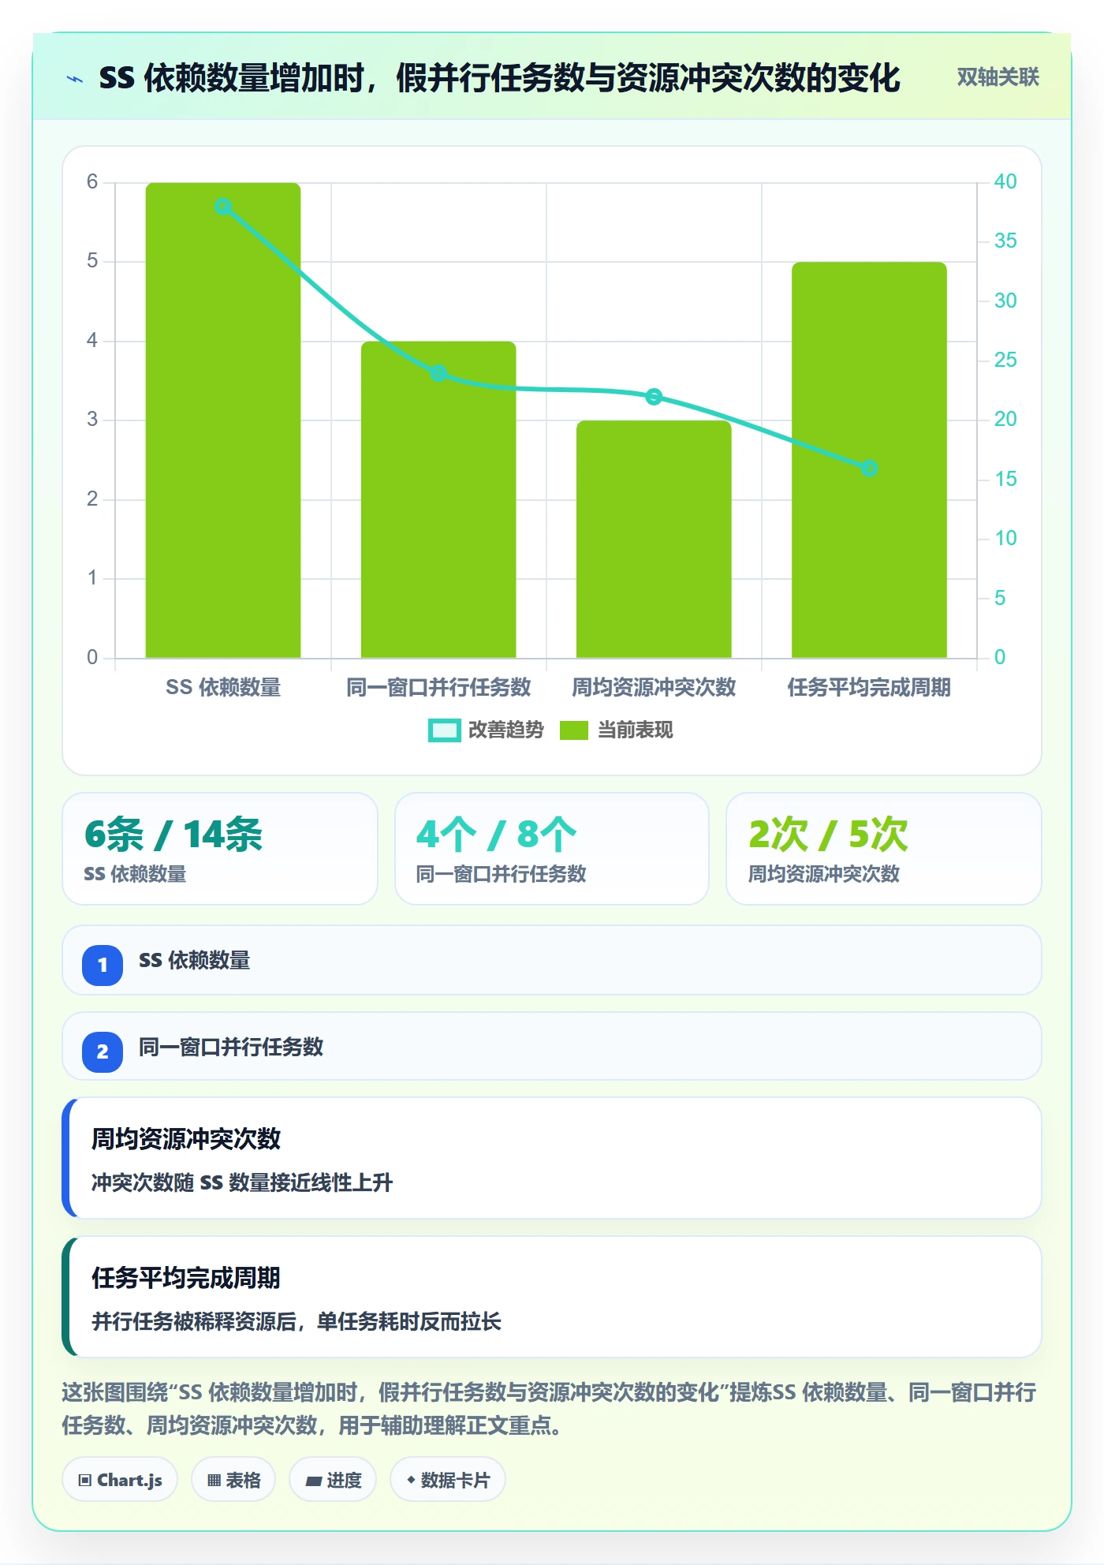Click the 数据卡片 tag chip

tap(448, 1480)
